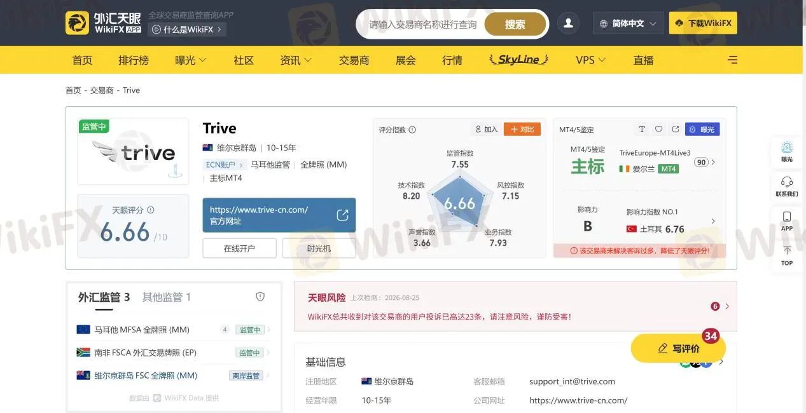Viewport: 806px width, 413px height.
Task: Click the 时光机 button
Action: click(x=319, y=248)
